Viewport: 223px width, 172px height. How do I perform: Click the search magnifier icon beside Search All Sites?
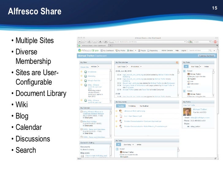click(210, 50)
